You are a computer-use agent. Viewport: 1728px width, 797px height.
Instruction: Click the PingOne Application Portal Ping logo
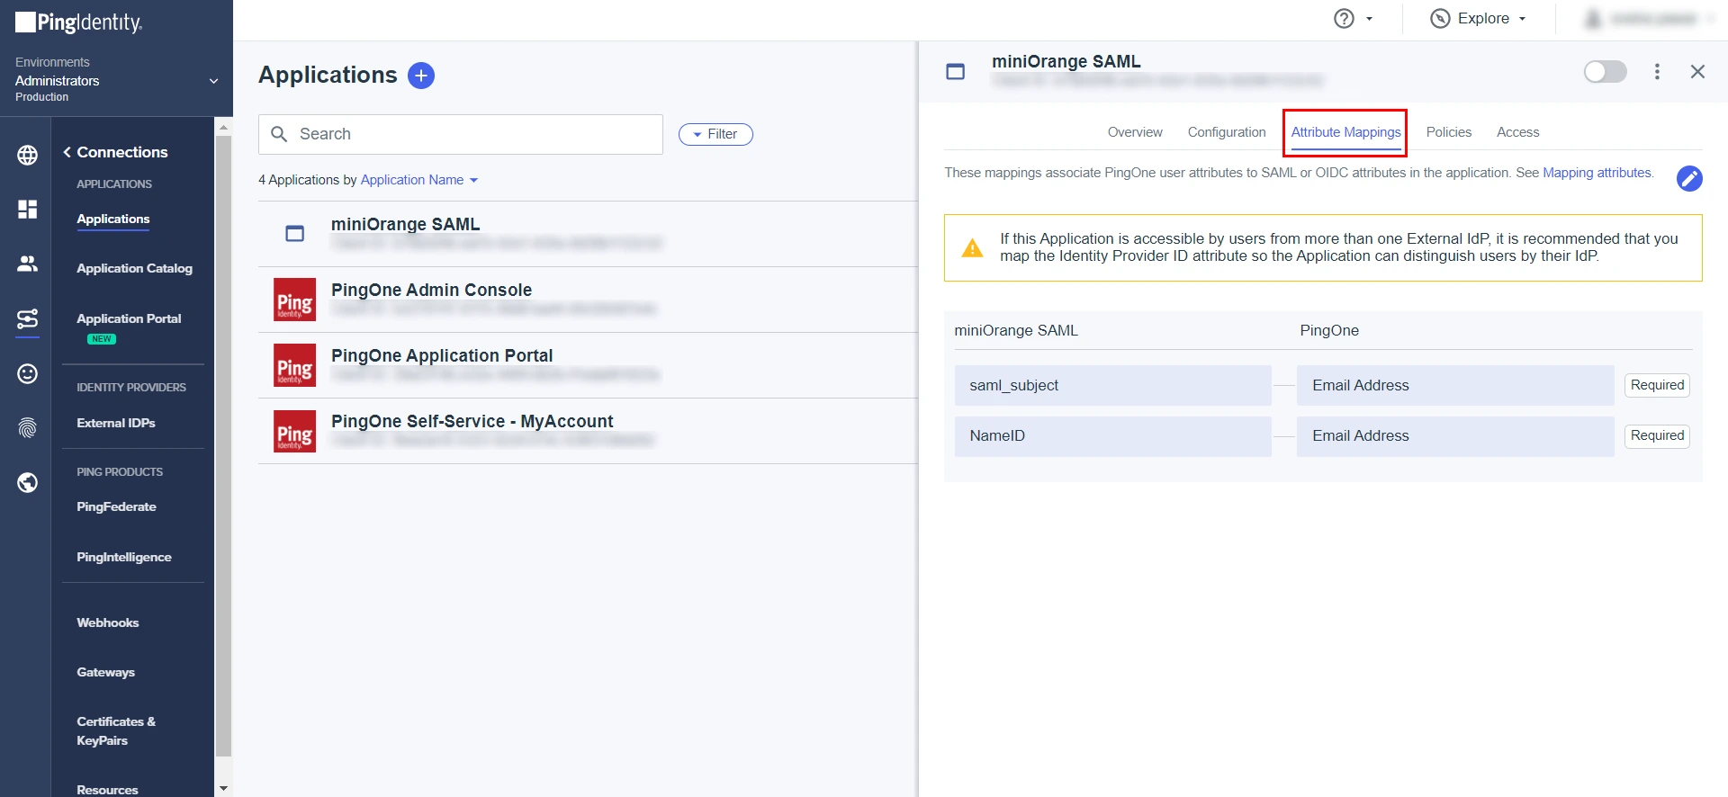coord(295,365)
